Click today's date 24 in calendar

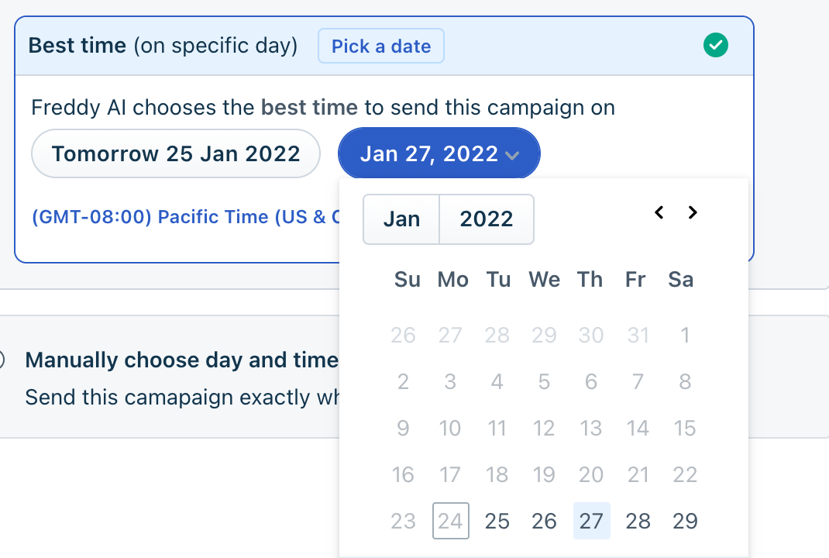click(450, 521)
